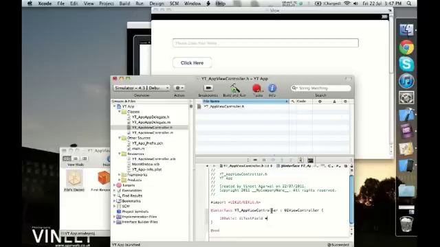Click the volume icon in the menu bar
440x247 pixels.
356,3
